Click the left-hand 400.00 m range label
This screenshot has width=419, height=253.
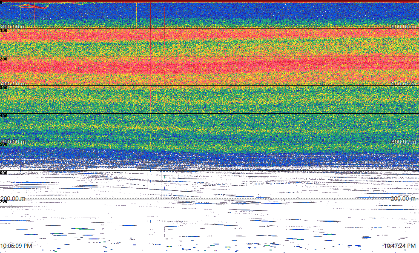point(13,141)
